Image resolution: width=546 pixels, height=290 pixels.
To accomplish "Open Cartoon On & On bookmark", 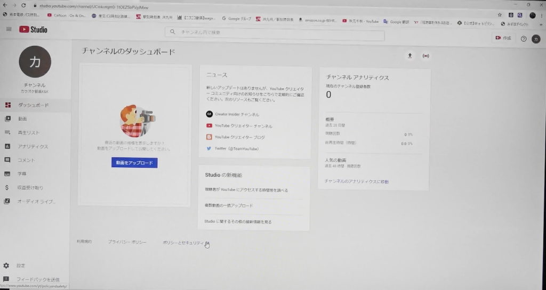I will 66,15.
